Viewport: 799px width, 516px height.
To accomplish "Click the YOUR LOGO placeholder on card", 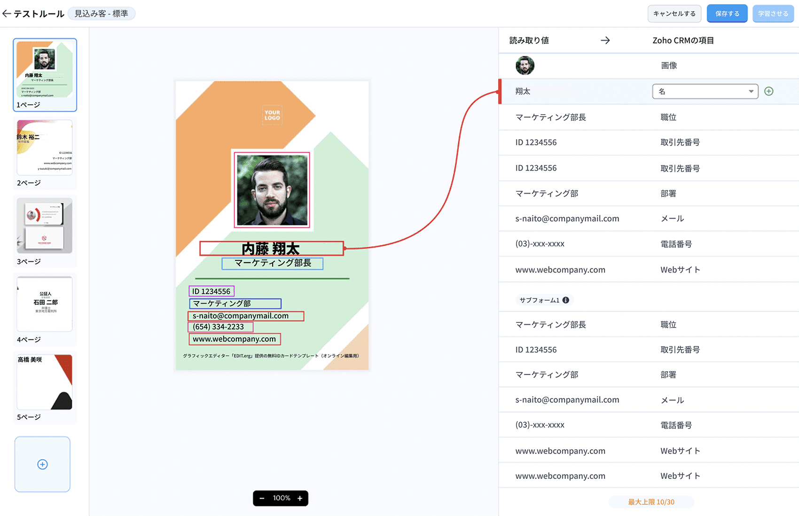I will coord(272,115).
